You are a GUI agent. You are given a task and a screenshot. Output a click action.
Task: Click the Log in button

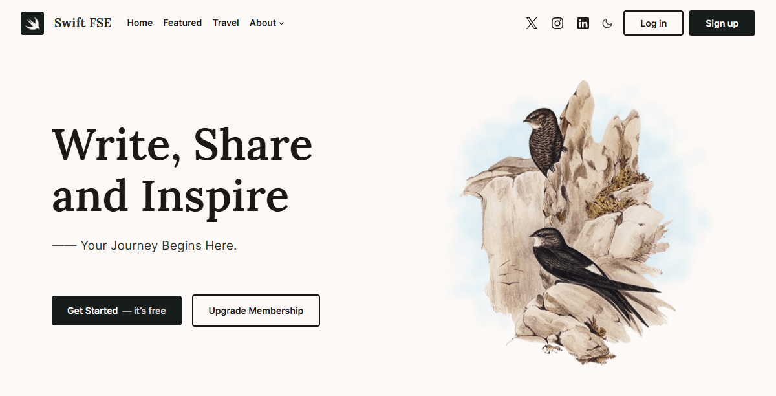click(653, 23)
